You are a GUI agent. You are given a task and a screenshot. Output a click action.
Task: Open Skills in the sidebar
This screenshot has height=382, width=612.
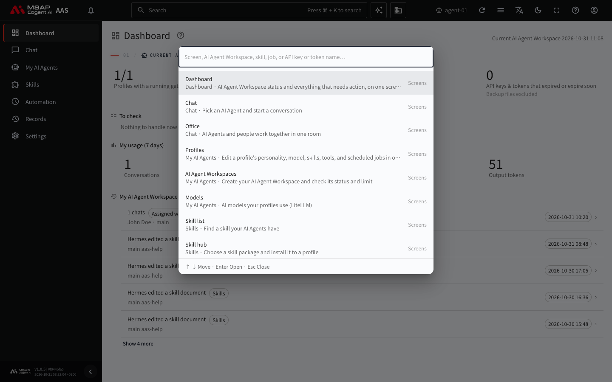point(51,84)
